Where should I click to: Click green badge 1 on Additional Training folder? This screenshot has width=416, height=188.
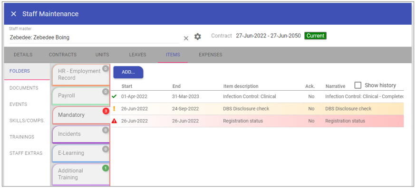tap(106, 168)
